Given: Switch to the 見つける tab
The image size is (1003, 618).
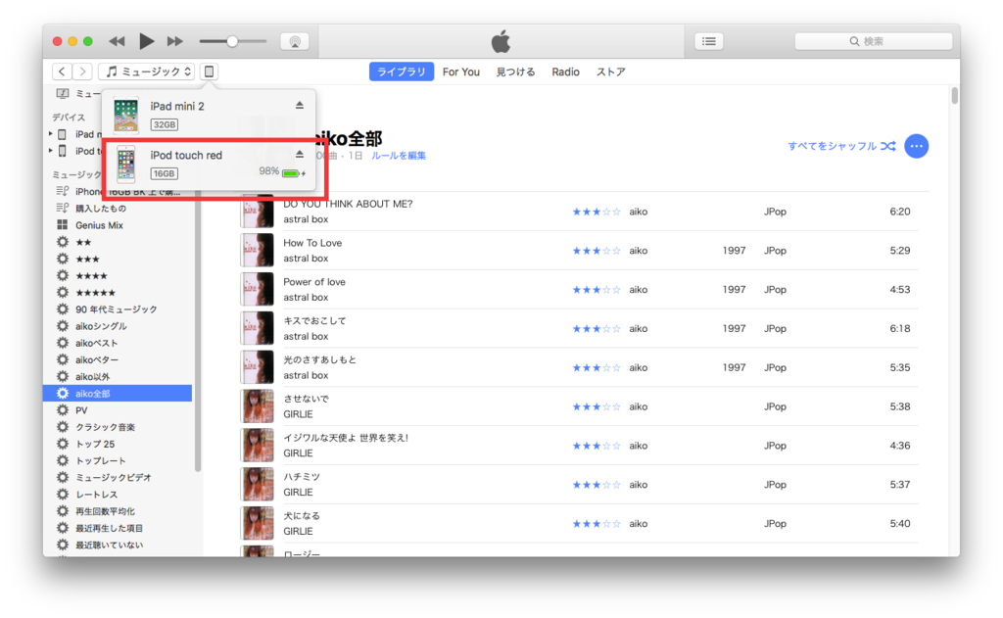Looking at the screenshot, I should point(515,71).
